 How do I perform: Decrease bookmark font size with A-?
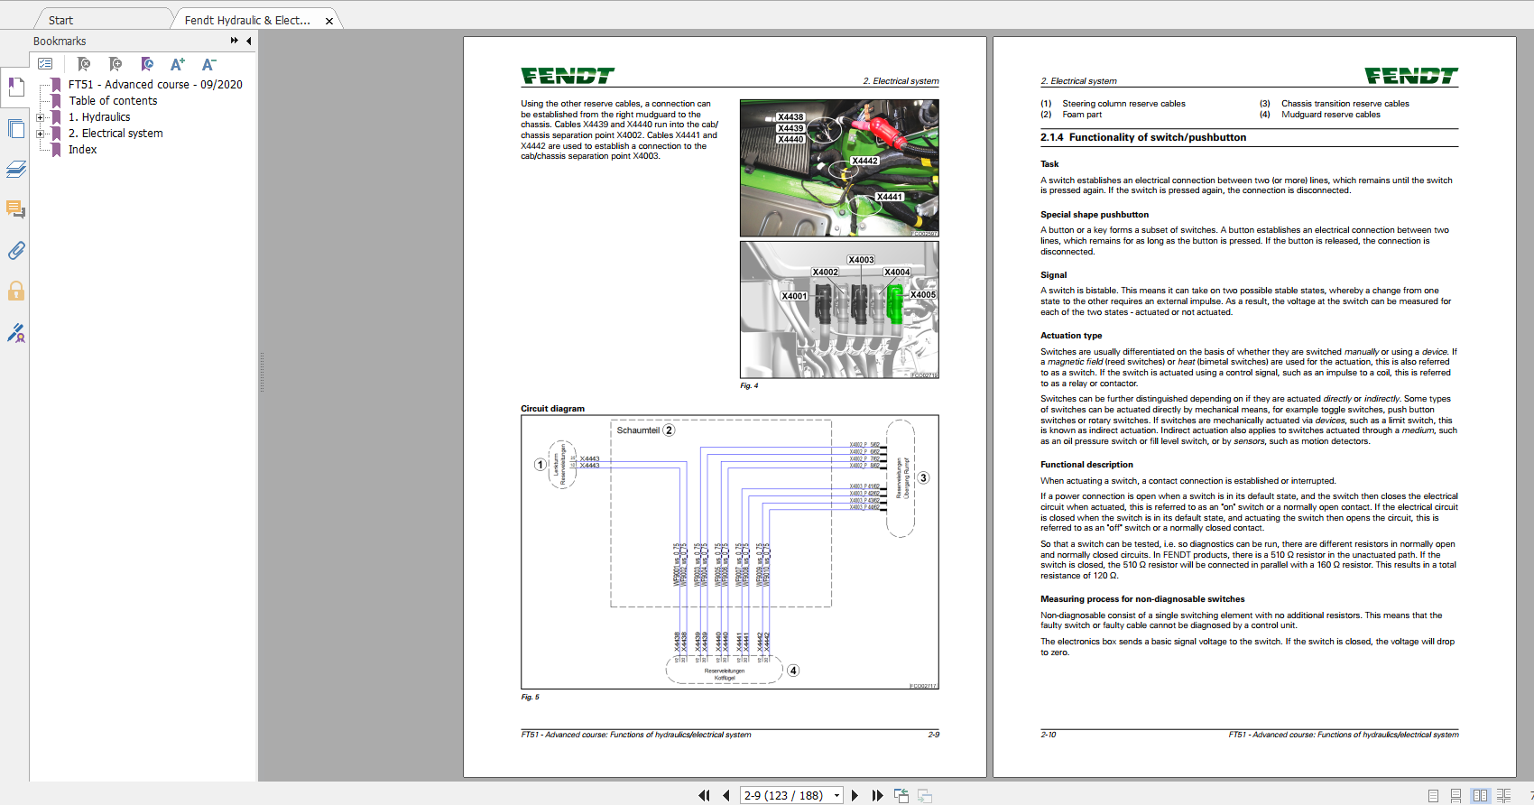tap(208, 64)
